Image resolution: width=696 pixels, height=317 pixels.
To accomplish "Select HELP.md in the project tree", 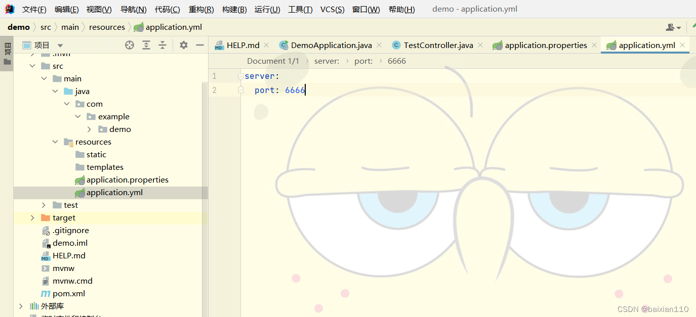I will pos(63,255).
